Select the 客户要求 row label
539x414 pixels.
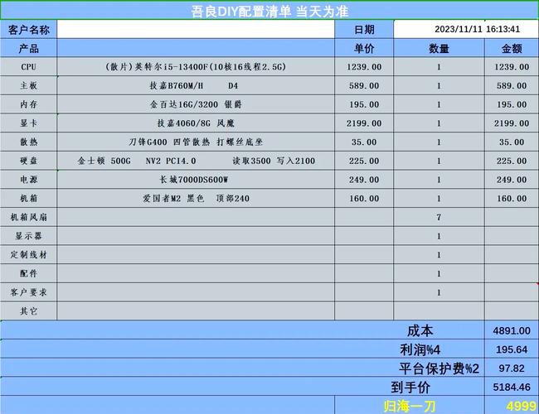click(x=28, y=292)
